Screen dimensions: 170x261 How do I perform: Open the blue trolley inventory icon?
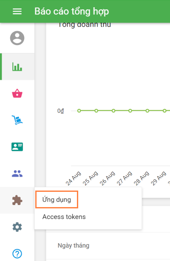(x=17, y=120)
